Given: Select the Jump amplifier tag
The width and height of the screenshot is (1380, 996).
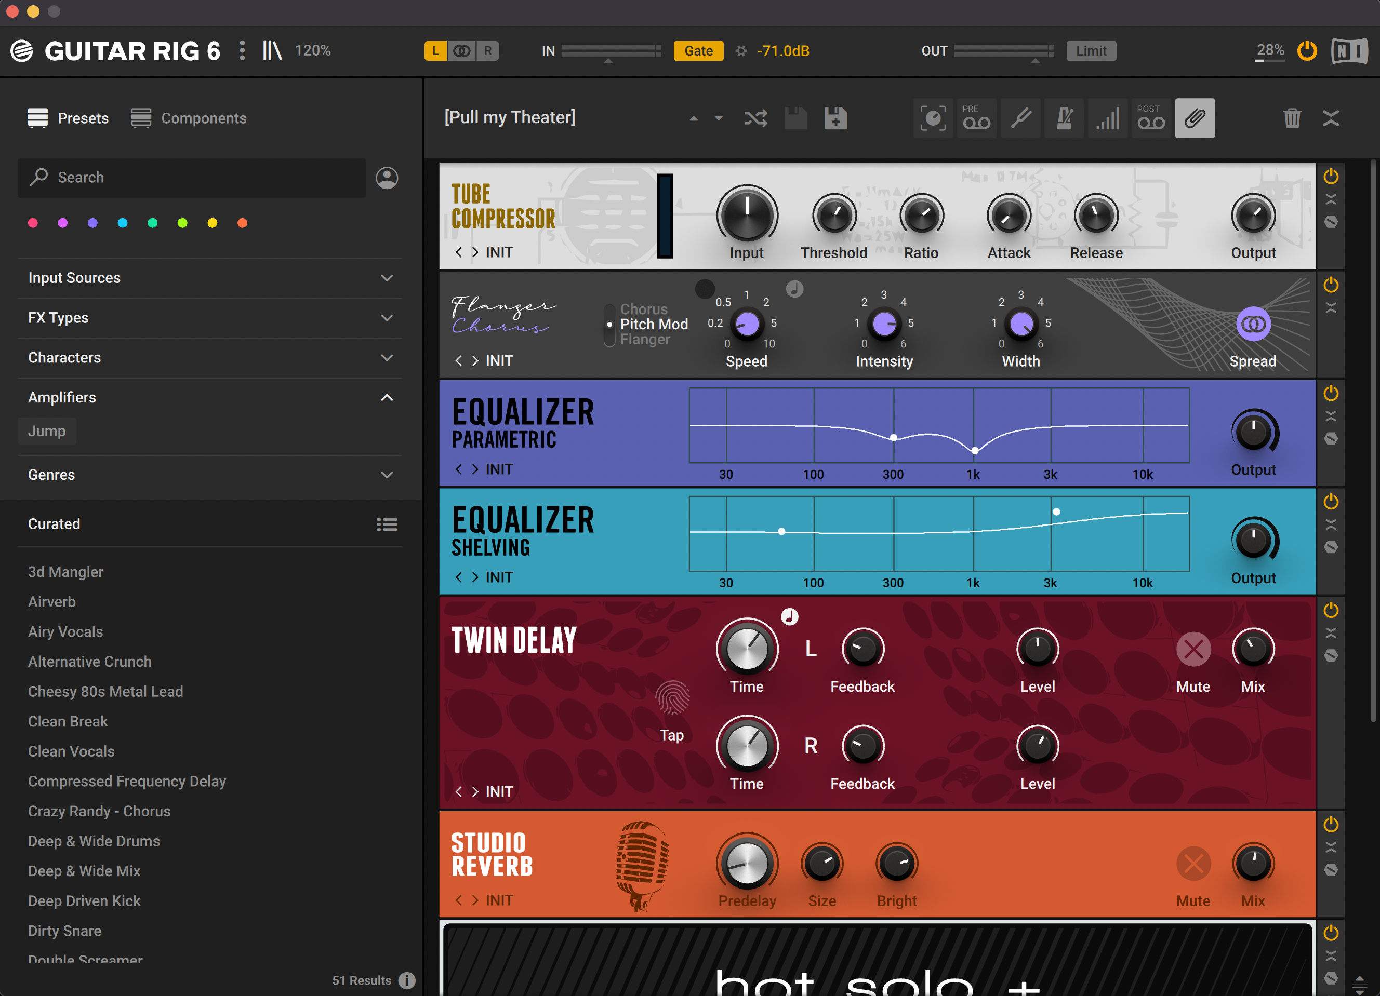Looking at the screenshot, I should pyautogui.click(x=47, y=431).
